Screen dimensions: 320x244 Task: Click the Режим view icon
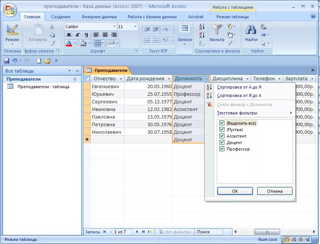[12, 30]
